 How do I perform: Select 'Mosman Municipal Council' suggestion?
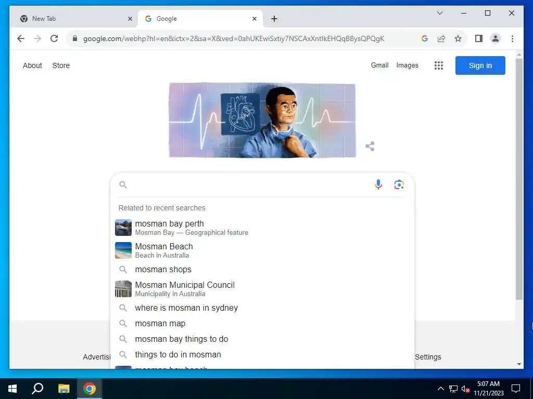tap(262, 289)
